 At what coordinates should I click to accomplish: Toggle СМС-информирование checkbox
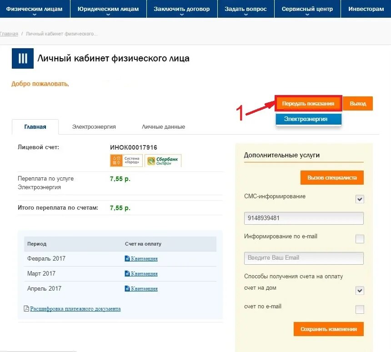point(360,199)
